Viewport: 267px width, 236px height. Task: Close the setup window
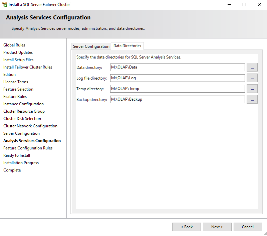pos(260,4)
